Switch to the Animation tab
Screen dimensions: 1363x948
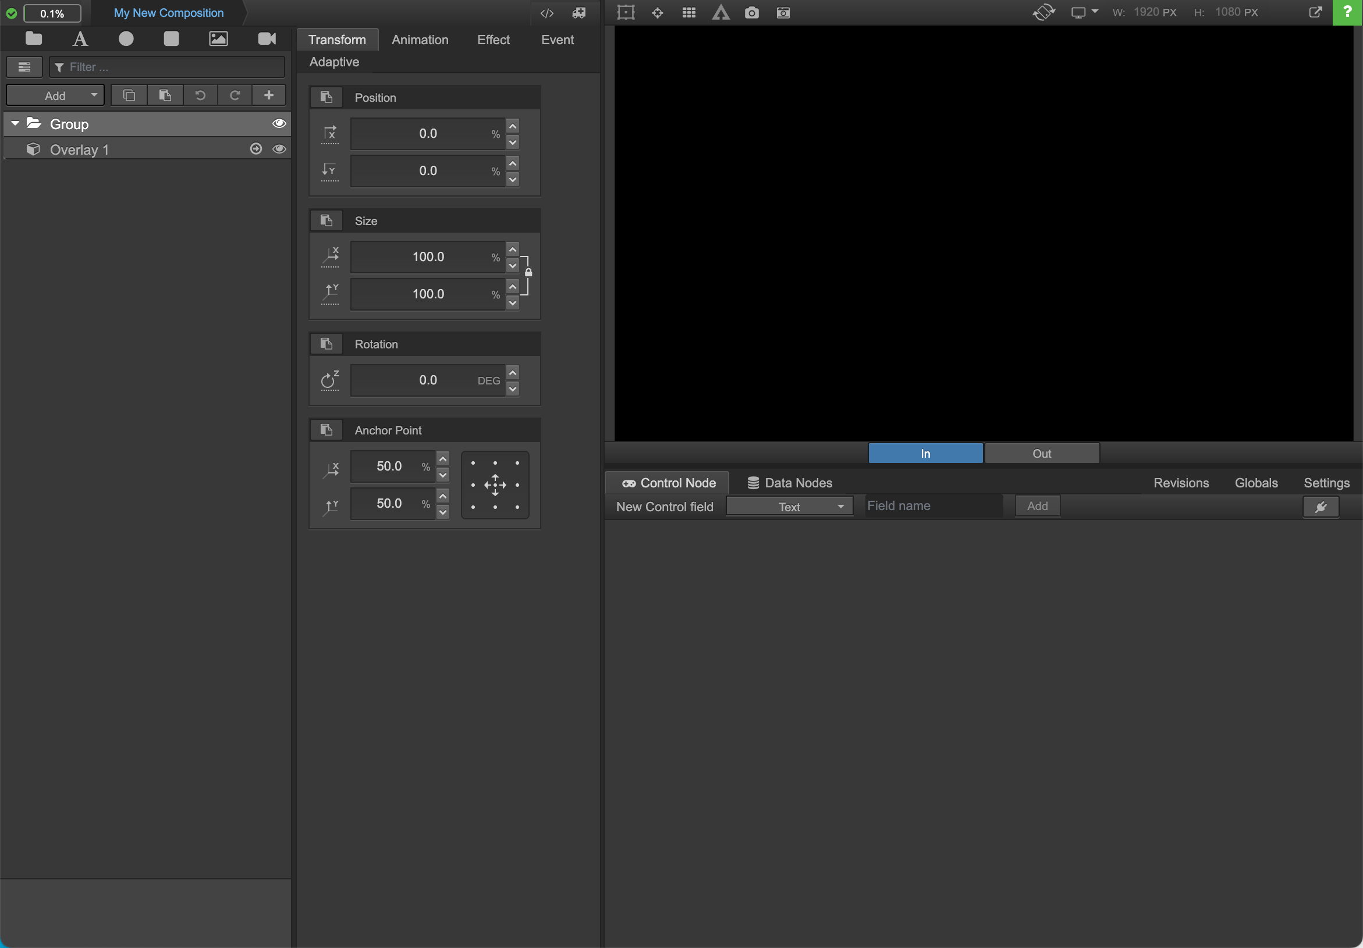[420, 40]
